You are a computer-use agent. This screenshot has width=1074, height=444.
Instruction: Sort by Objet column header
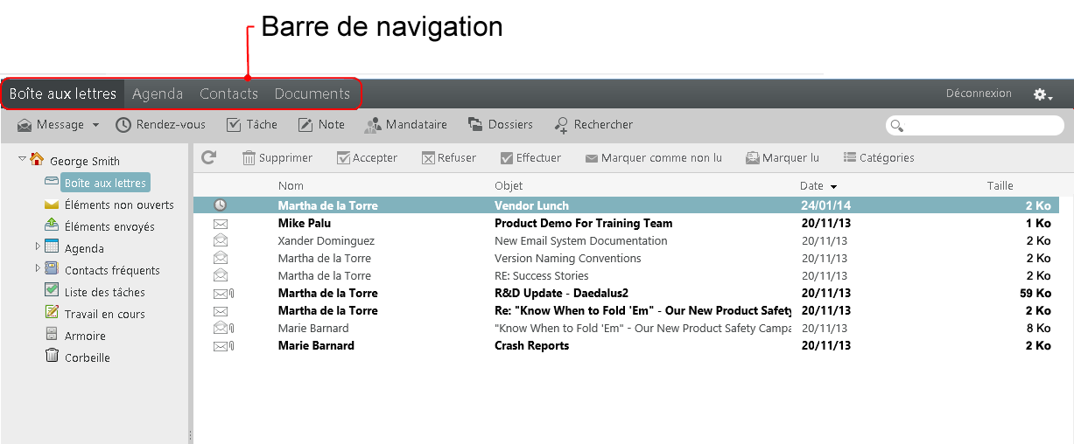[509, 185]
